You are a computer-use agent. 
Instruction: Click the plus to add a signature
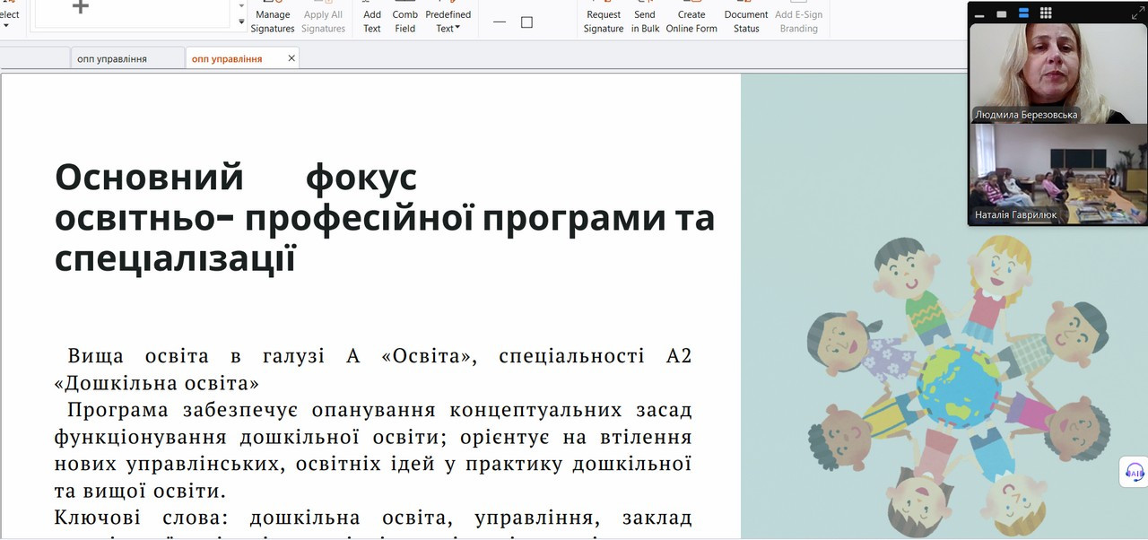(80, 7)
